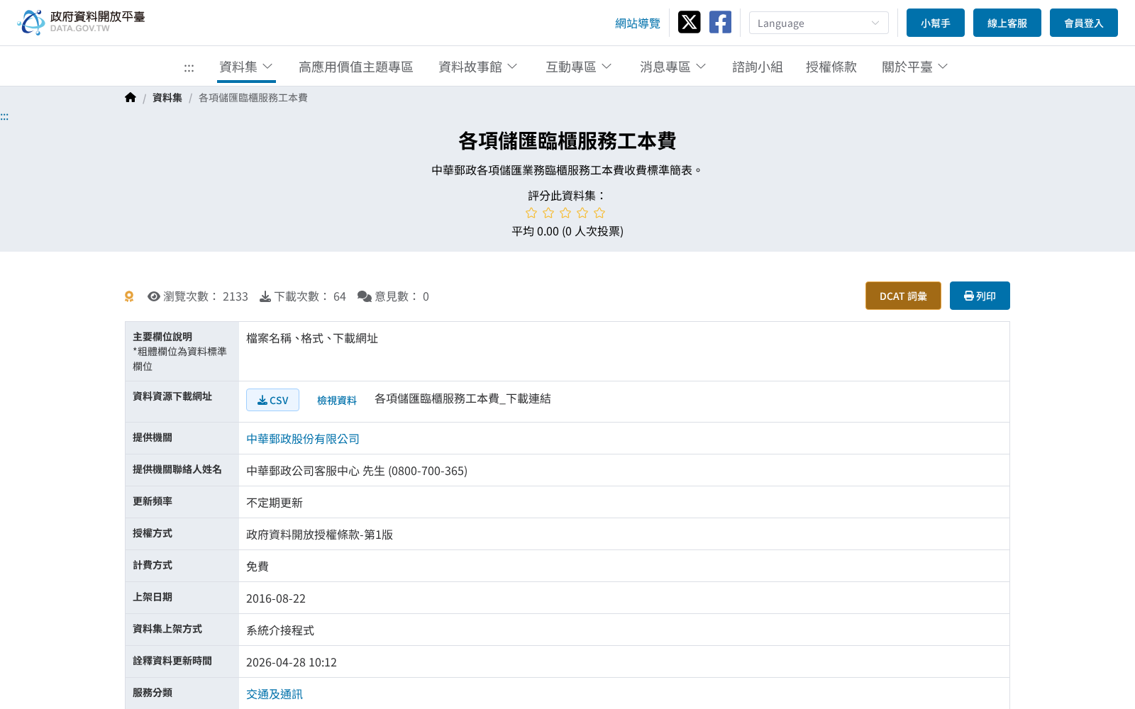Expand the 互動專區 menu
The height and width of the screenshot is (709, 1135).
[x=578, y=67]
